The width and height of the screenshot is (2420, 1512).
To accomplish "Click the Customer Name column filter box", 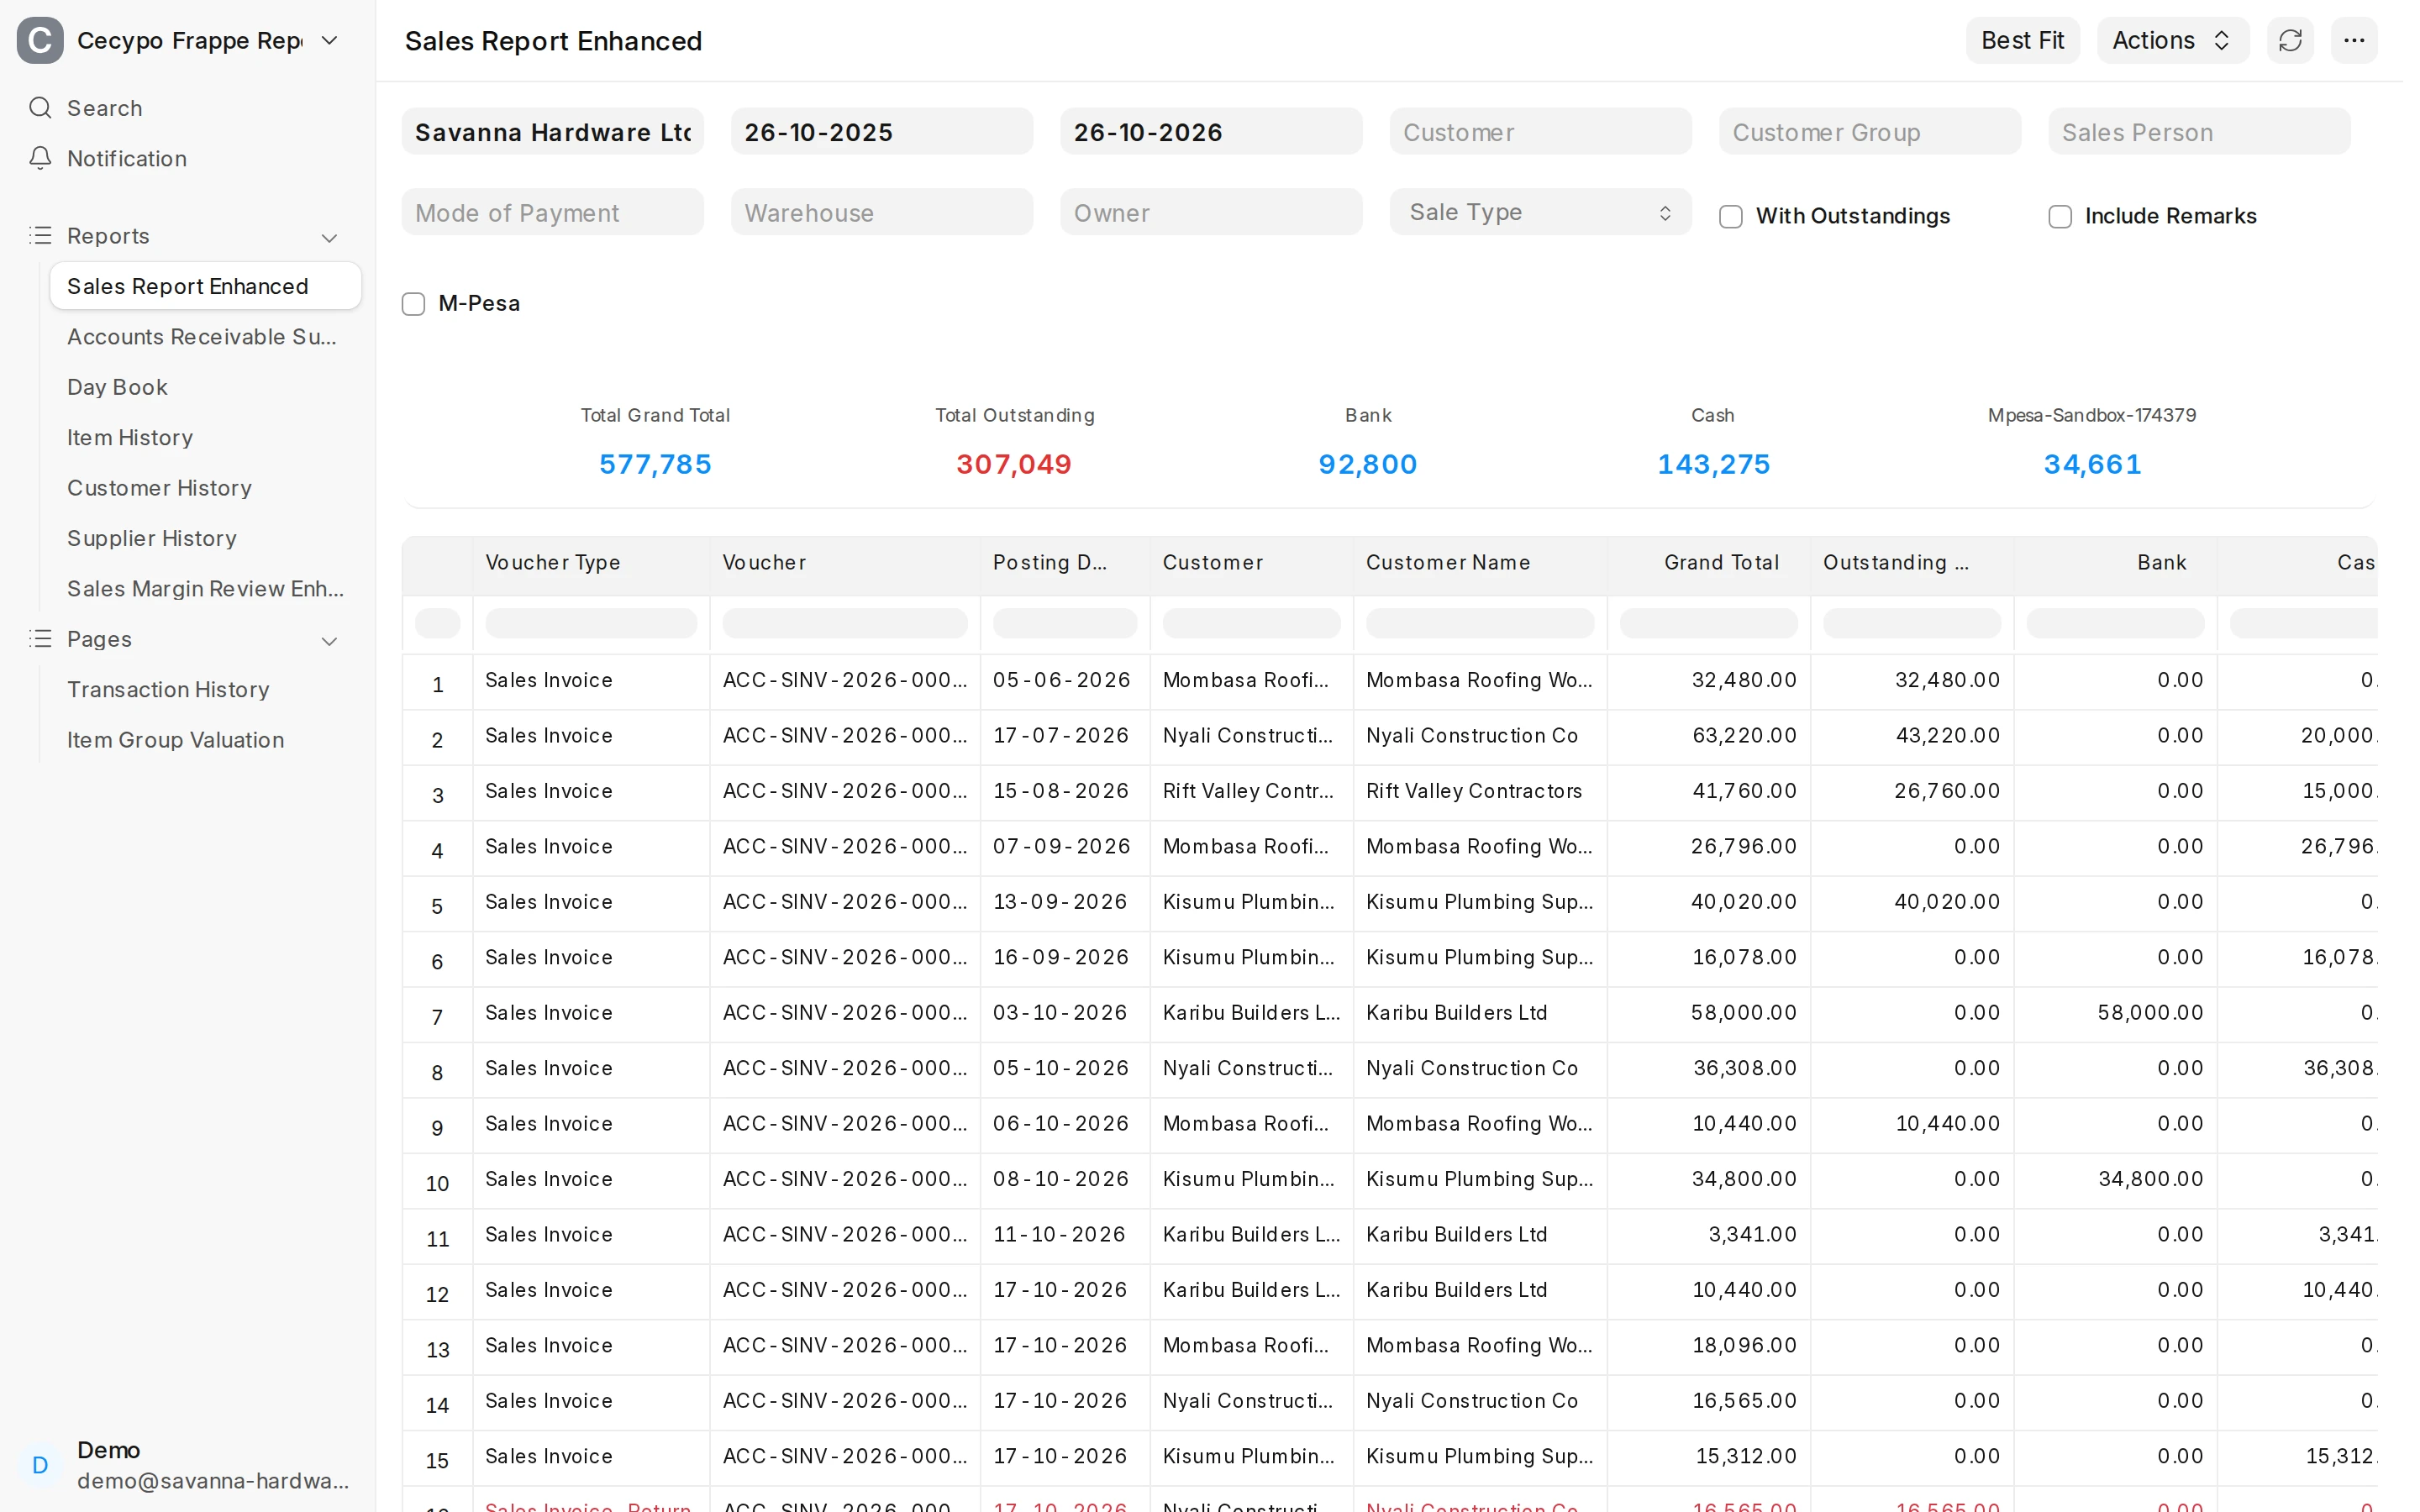I will (x=1479, y=623).
